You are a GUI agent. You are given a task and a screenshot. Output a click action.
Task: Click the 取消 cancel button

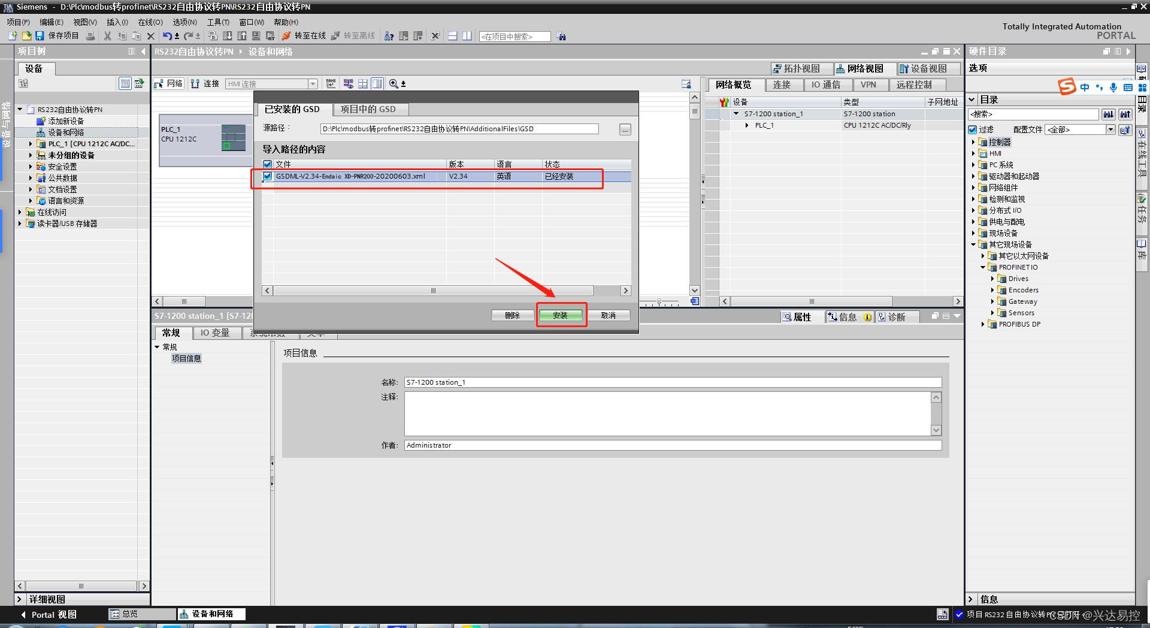coord(609,315)
